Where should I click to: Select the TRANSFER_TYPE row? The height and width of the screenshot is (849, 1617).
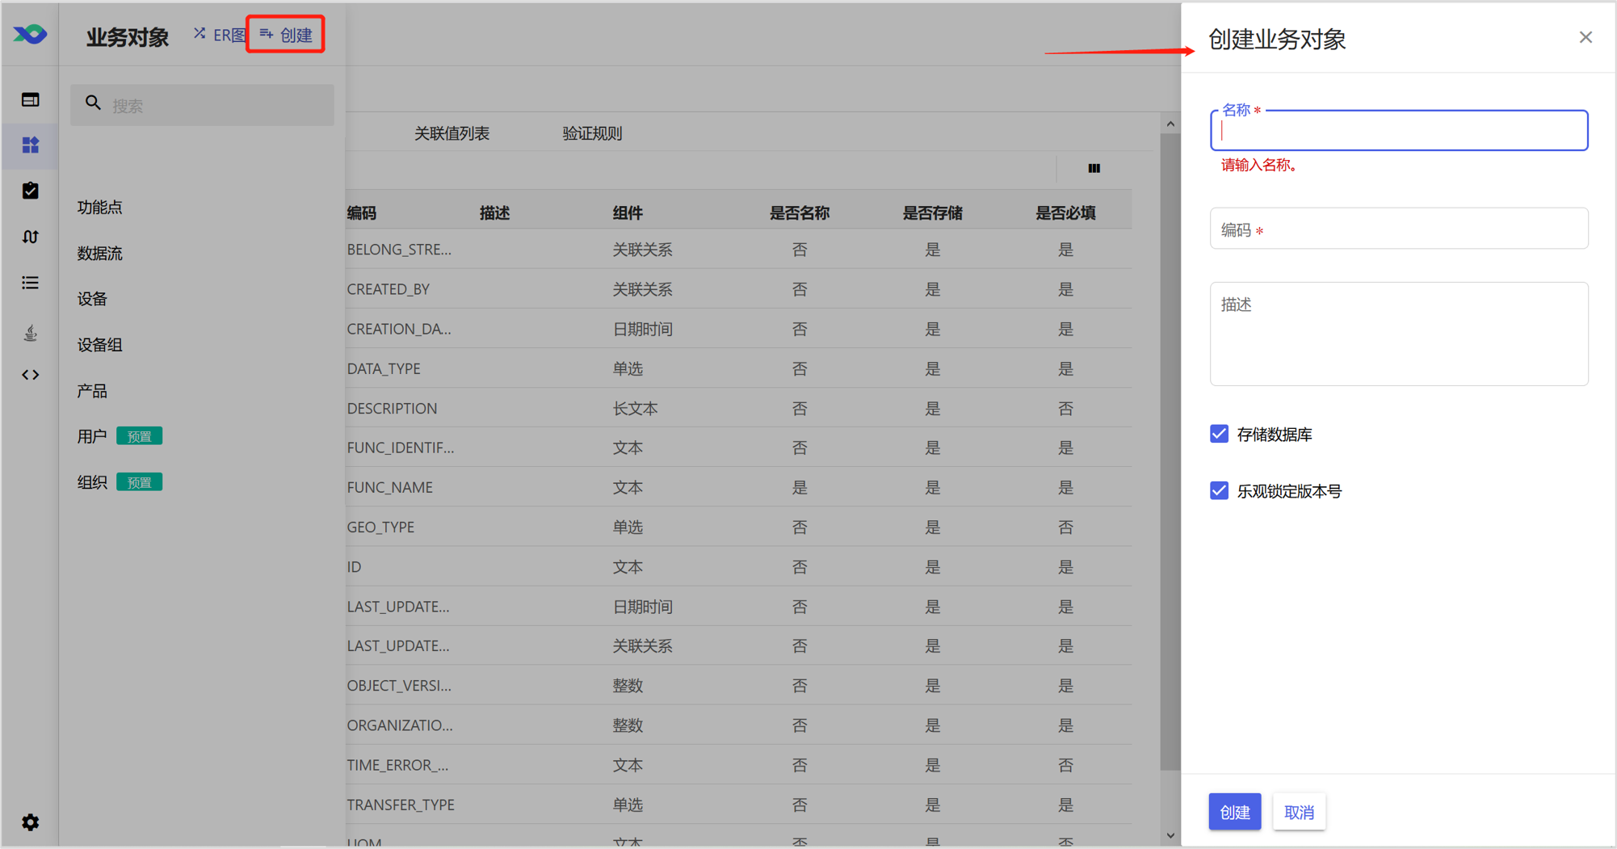coord(738,804)
